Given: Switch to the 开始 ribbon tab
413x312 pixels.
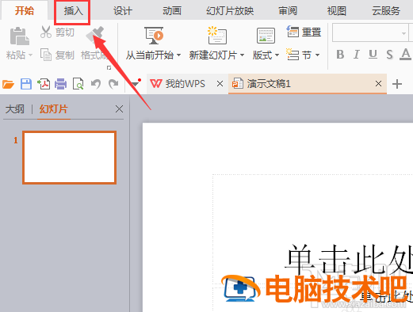Looking at the screenshot, I should point(25,11).
